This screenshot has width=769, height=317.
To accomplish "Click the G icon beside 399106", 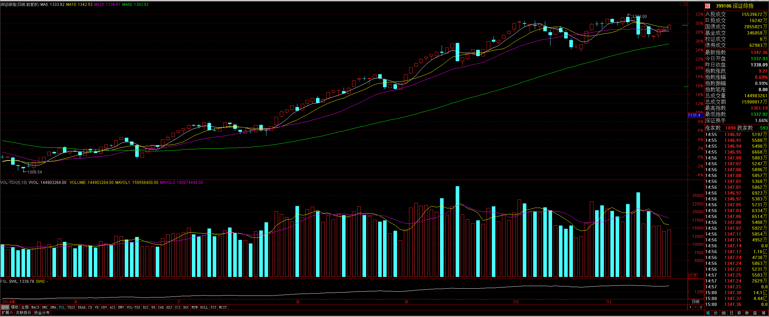I will (707, 6).
